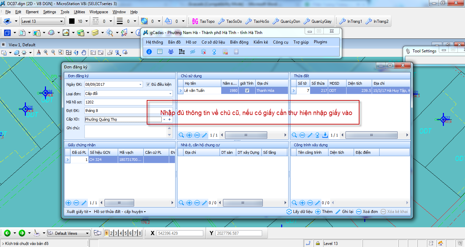465x247 pixels.
Task: Open the Workspace menu
Action: click(99, 12)
